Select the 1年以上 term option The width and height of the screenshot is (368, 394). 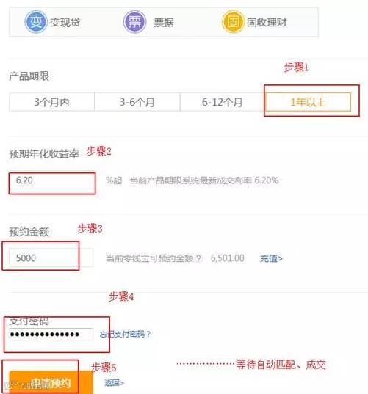coord(308,102)
